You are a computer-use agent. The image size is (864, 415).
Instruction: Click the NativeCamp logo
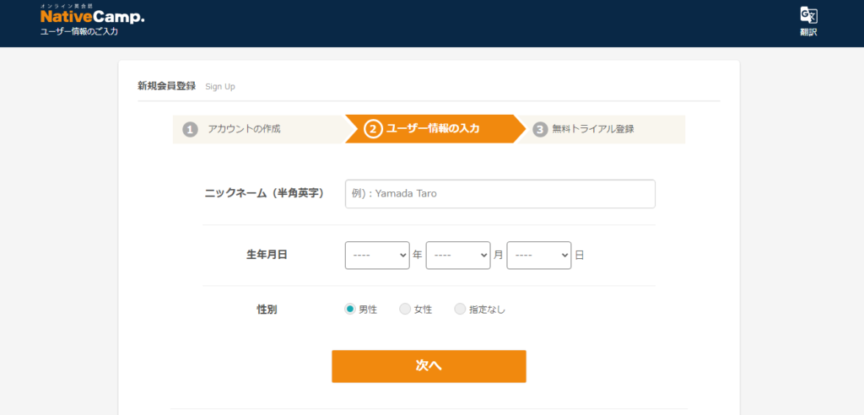point(93,15)
